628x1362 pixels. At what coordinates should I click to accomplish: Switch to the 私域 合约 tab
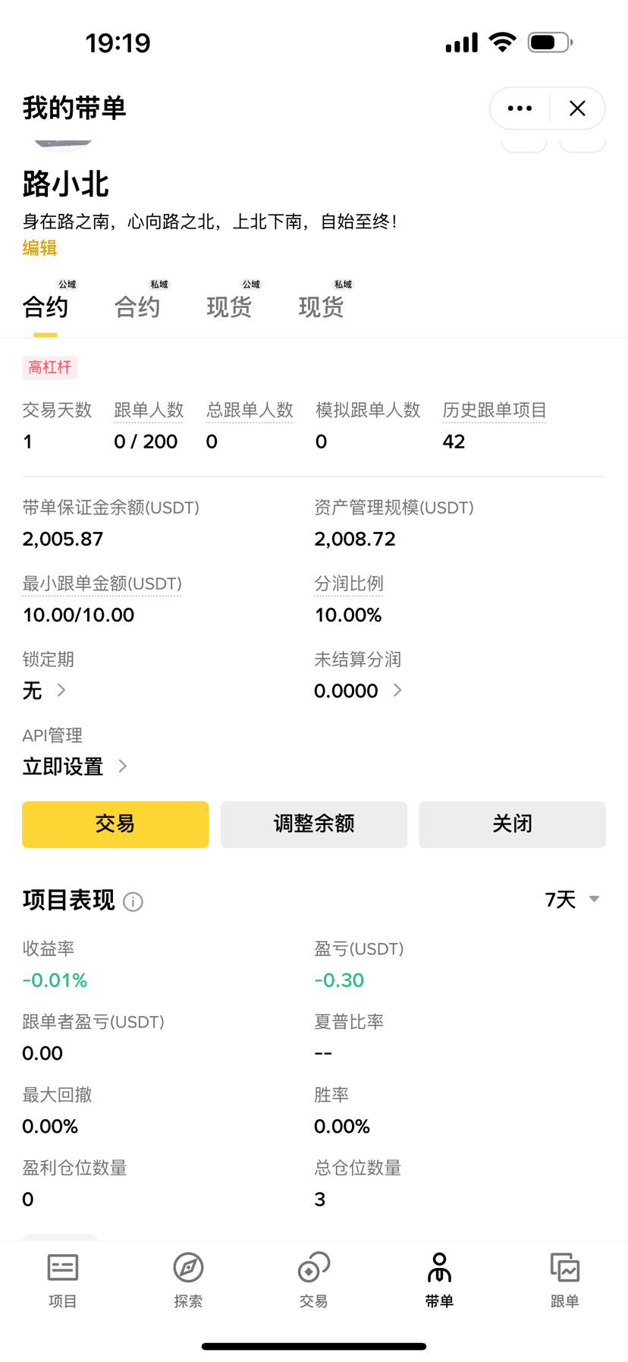click(x=137, y=307)
